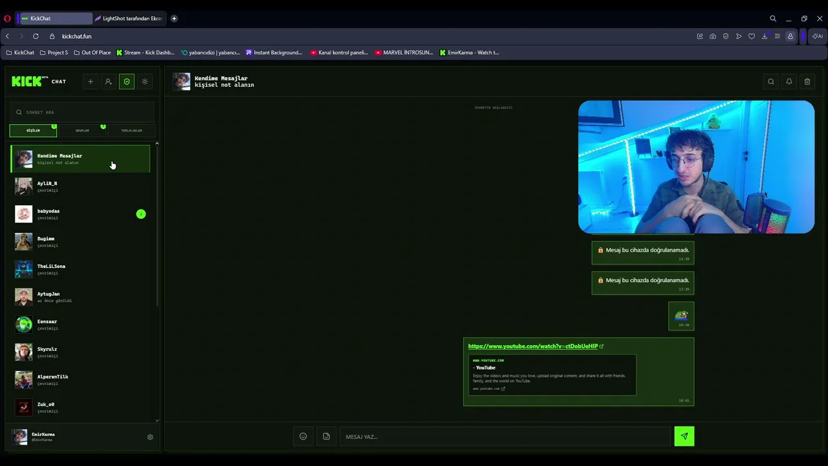
Task: Search within the conversation using magnifier icon
Action: tap(771, 82)
